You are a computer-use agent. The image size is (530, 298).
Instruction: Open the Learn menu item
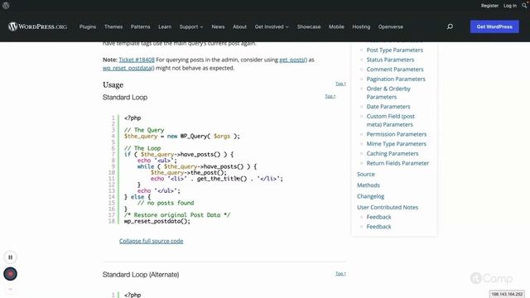point(165,26)
